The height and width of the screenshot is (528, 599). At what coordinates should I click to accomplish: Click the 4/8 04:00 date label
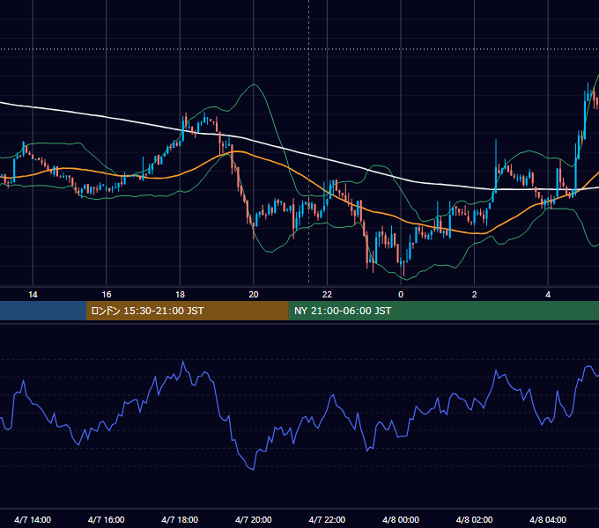548,519
